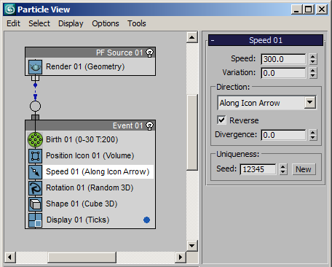The height and width of the screenshot is (267, 332).
Task: Toggle the Event 01 lightbulb
Action: point(149,125)
